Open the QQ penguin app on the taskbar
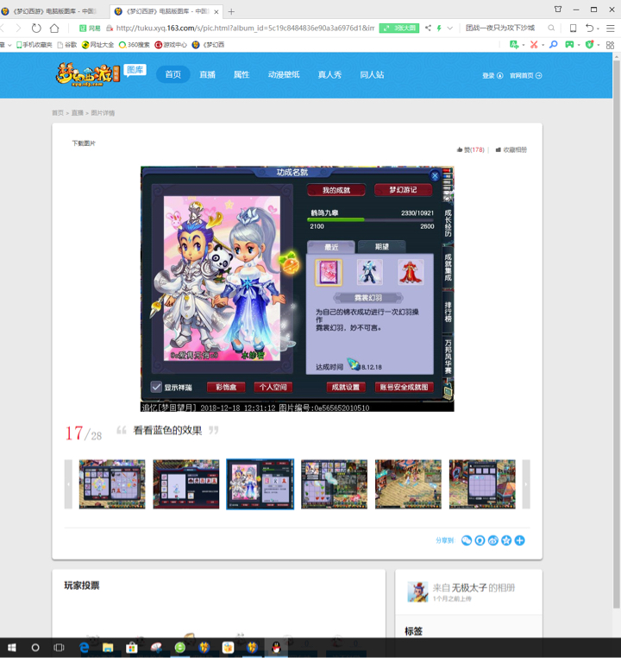621x658 pixels. click(276, 648)
